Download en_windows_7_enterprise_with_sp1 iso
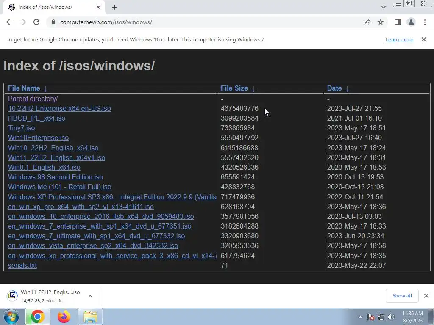The image size is (434, 325). 100,226
